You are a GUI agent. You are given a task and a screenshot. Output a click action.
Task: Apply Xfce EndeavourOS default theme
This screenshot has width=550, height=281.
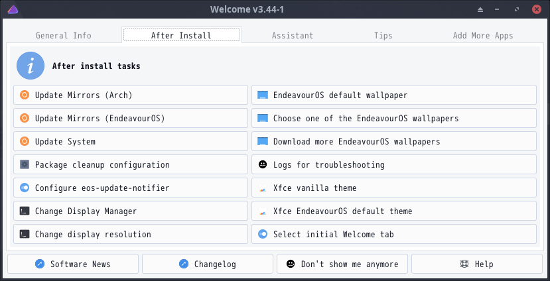(394, 211)
